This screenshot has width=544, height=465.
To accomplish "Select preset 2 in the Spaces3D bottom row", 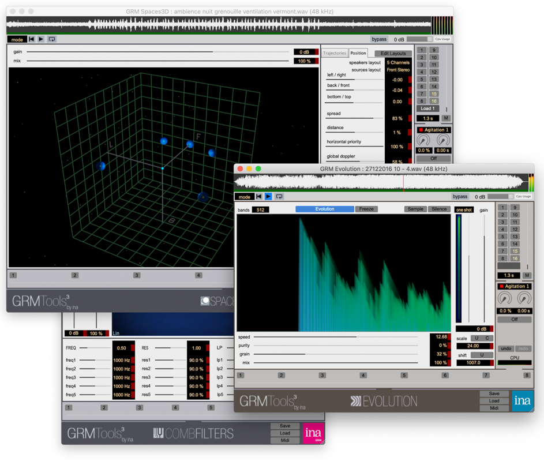I will coord(74,275).
